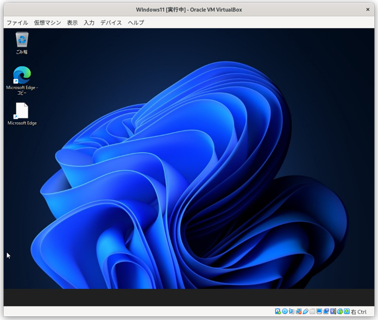The image size is (378, 320).
Task: Click the keyboard capture arrow icon
Action: pos(346,311)
